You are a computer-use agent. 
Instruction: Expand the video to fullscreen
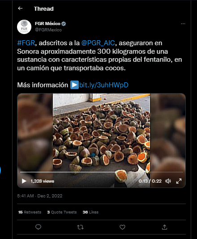pos(179,181)
